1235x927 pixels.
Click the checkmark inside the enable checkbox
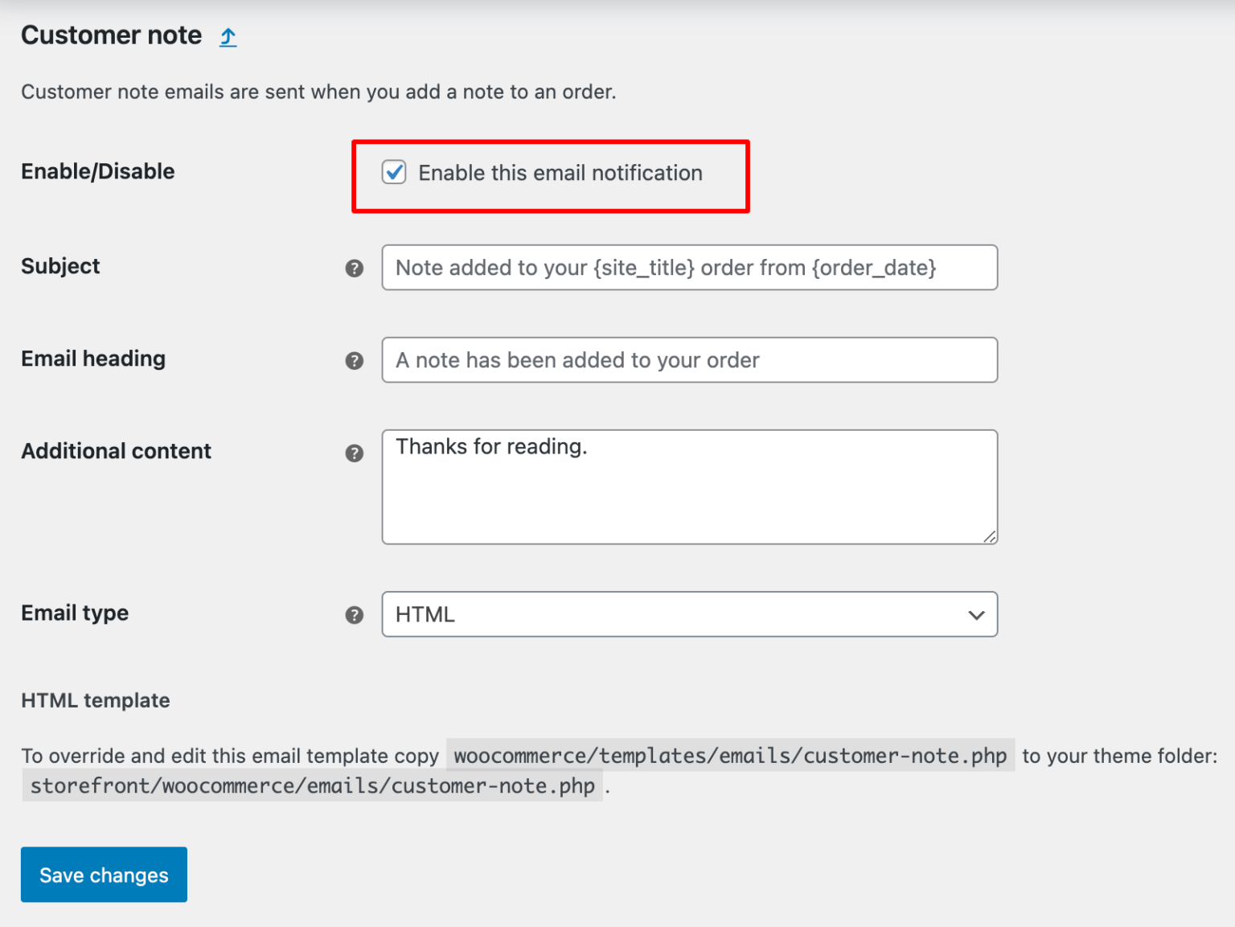point(394,172)
